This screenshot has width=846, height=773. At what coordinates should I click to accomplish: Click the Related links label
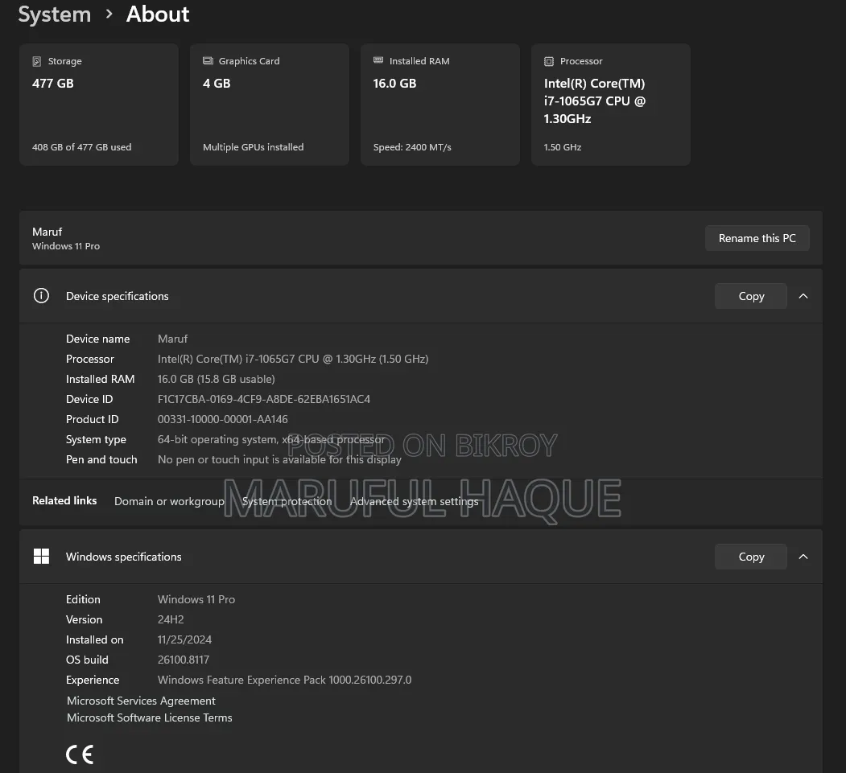[x=64, y=501]
